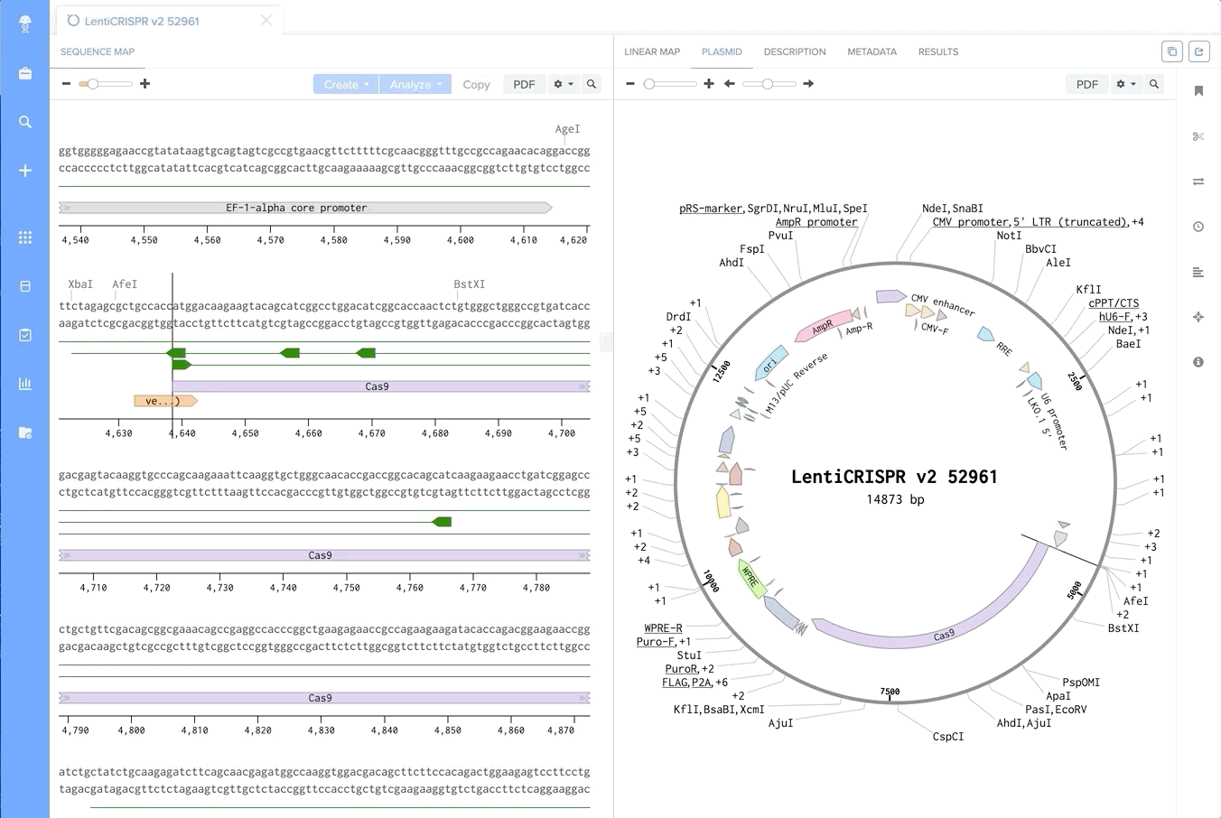Open the registry/inventory box icon in sidebar
Viewport: 1221px width, 818px height.
point(25,286)
